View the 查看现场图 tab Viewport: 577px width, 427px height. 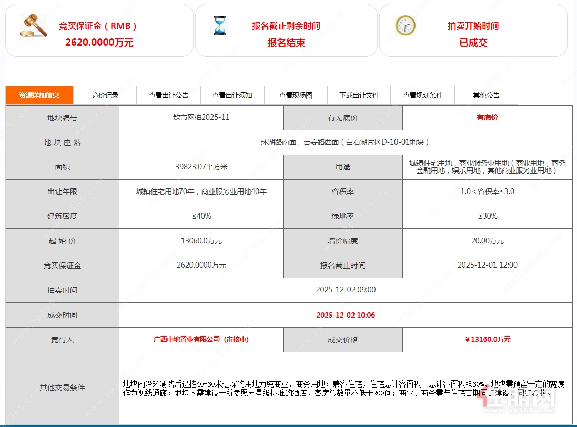click(x=295, y=95)
